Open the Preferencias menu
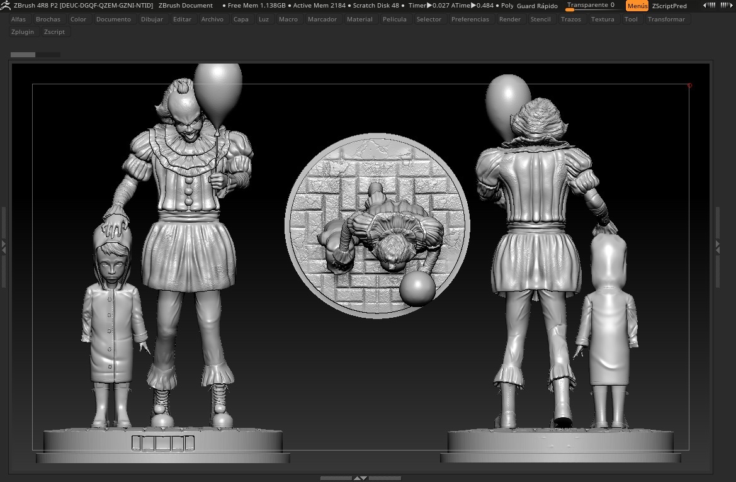The height and width of the screenshot is (482, 736). point(470,20)
